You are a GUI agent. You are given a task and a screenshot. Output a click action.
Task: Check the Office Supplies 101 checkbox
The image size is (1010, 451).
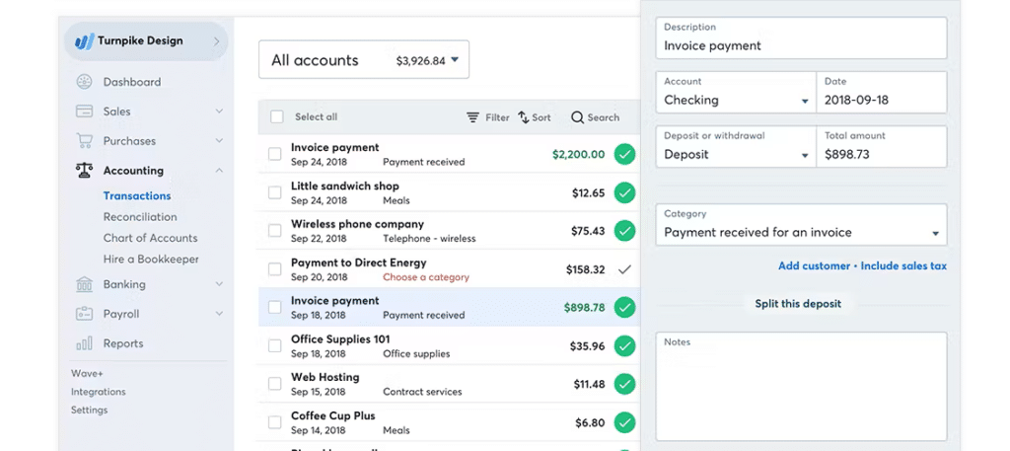pyautogui.click(x=275, y=346)
